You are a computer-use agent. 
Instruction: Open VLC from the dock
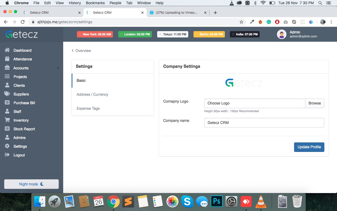click(261, 202)
